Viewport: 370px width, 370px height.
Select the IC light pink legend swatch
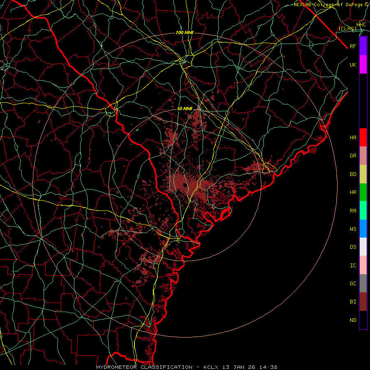tap(363, 265)
